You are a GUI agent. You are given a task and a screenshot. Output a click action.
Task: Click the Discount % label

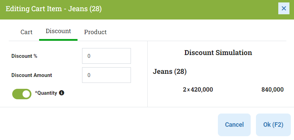click(24, 56)
